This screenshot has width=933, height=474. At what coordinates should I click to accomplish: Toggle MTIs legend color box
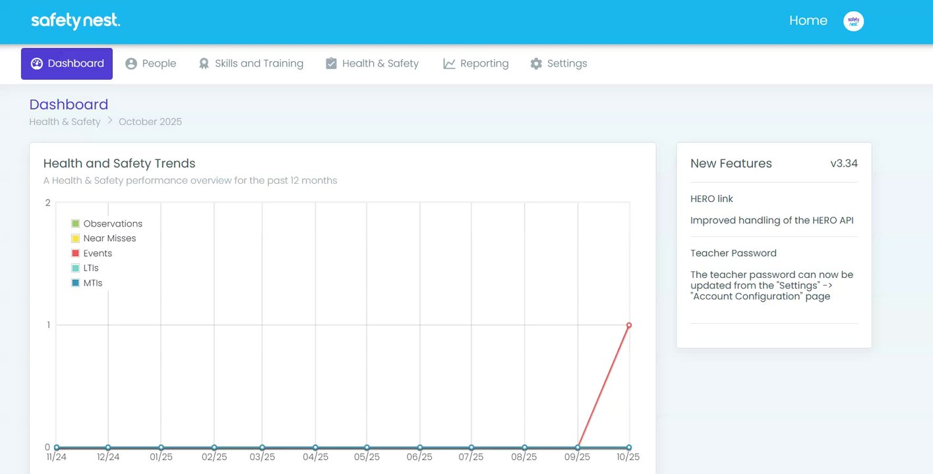[76, 283]
